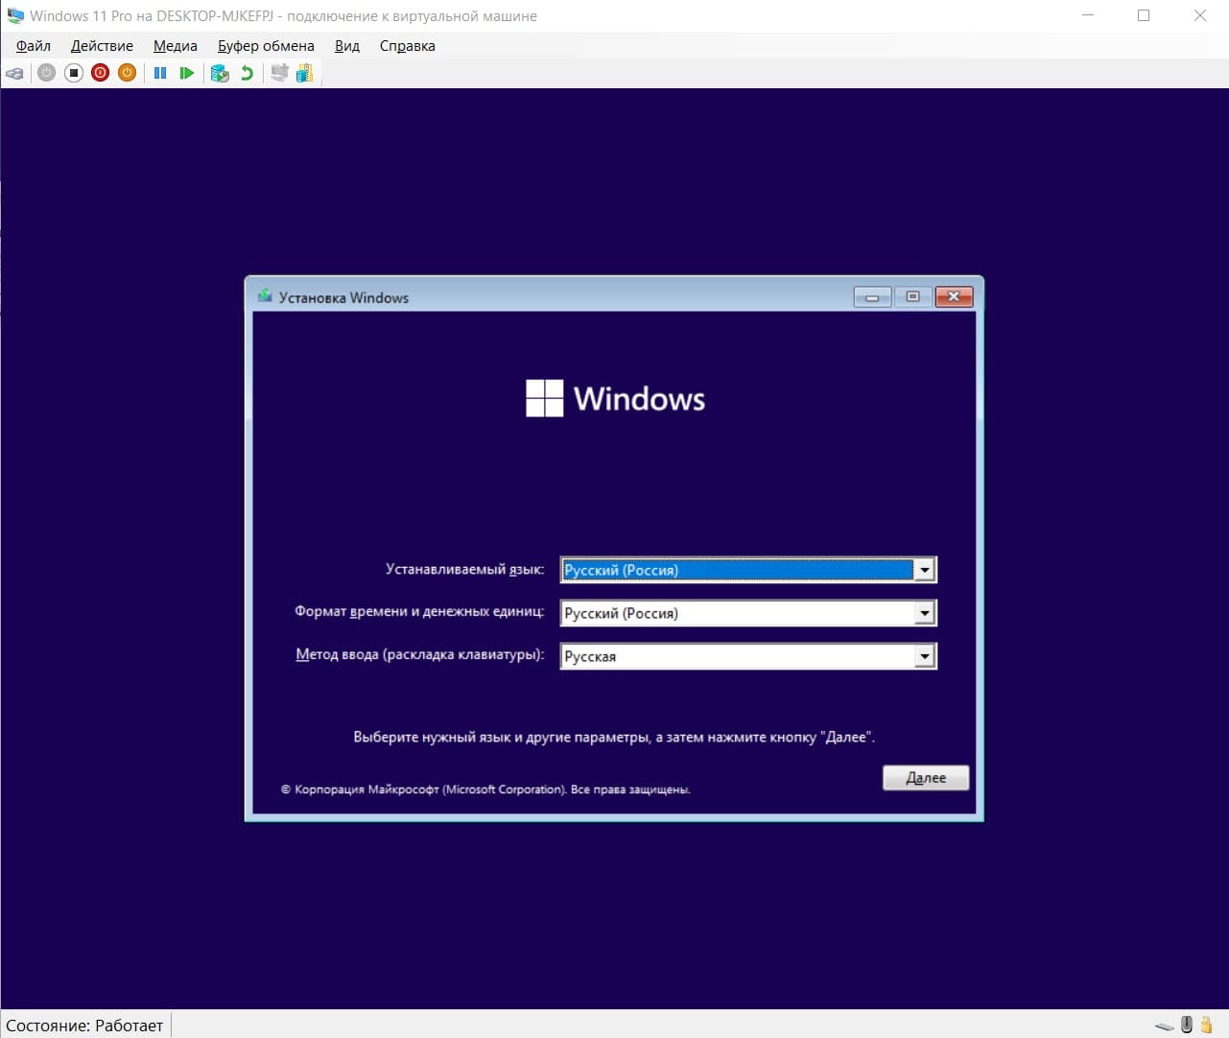Click the Устанавливаемый язык label

pos(464,569)
